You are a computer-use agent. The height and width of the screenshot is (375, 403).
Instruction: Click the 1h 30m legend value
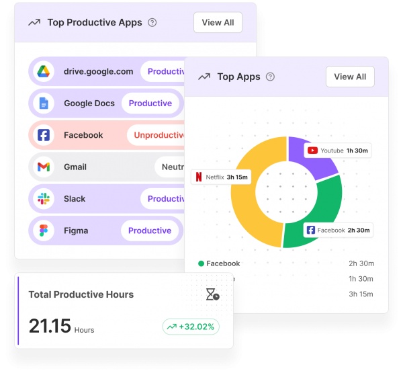click(361, 279)
